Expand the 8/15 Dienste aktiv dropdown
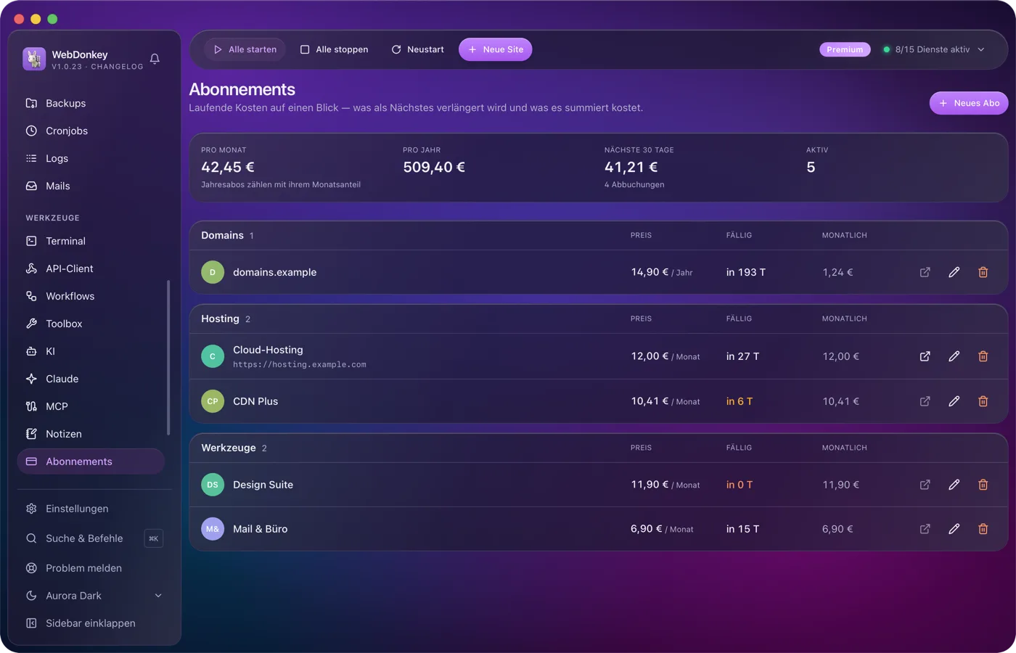 click(x=934, y=49)
